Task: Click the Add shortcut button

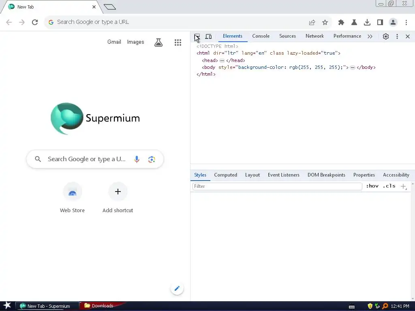Action: [118, 198]
